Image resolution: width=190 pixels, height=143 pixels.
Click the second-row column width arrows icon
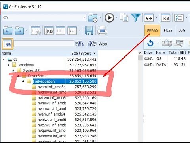(x=72, y=31)
